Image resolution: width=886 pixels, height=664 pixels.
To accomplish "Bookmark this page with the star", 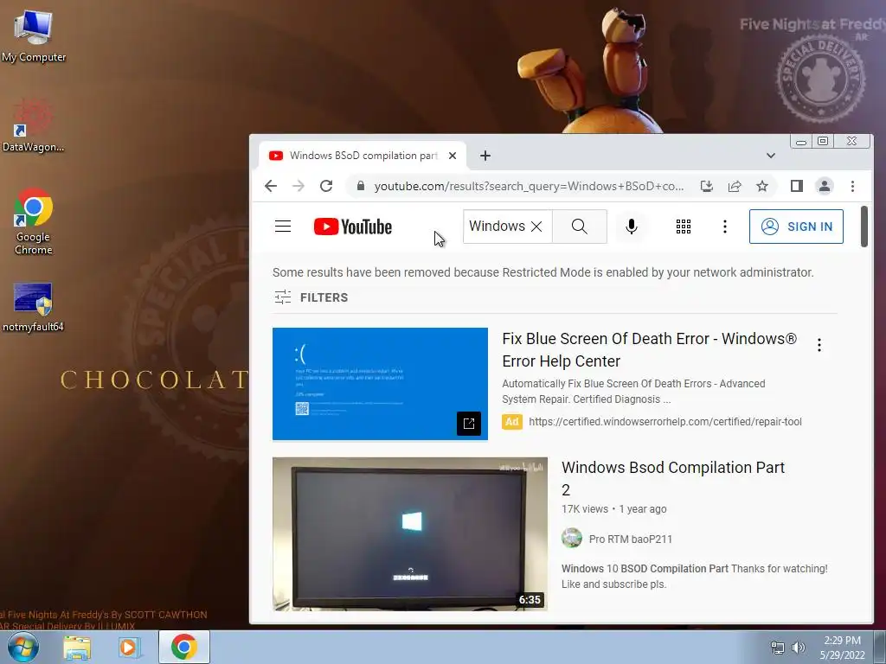I will pos(762,187).
